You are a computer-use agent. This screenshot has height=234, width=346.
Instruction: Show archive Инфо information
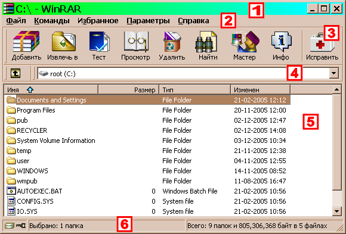coord(281,42)
